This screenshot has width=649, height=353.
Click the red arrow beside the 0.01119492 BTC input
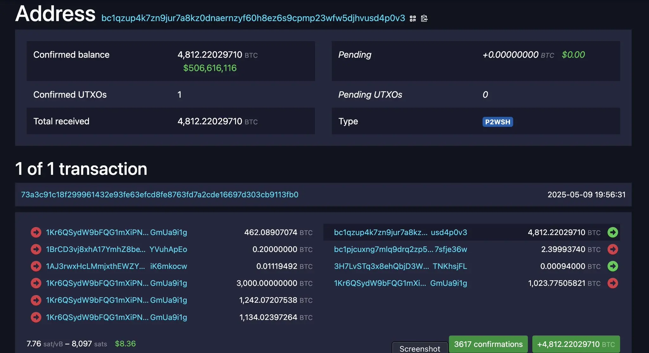[36, 266]
